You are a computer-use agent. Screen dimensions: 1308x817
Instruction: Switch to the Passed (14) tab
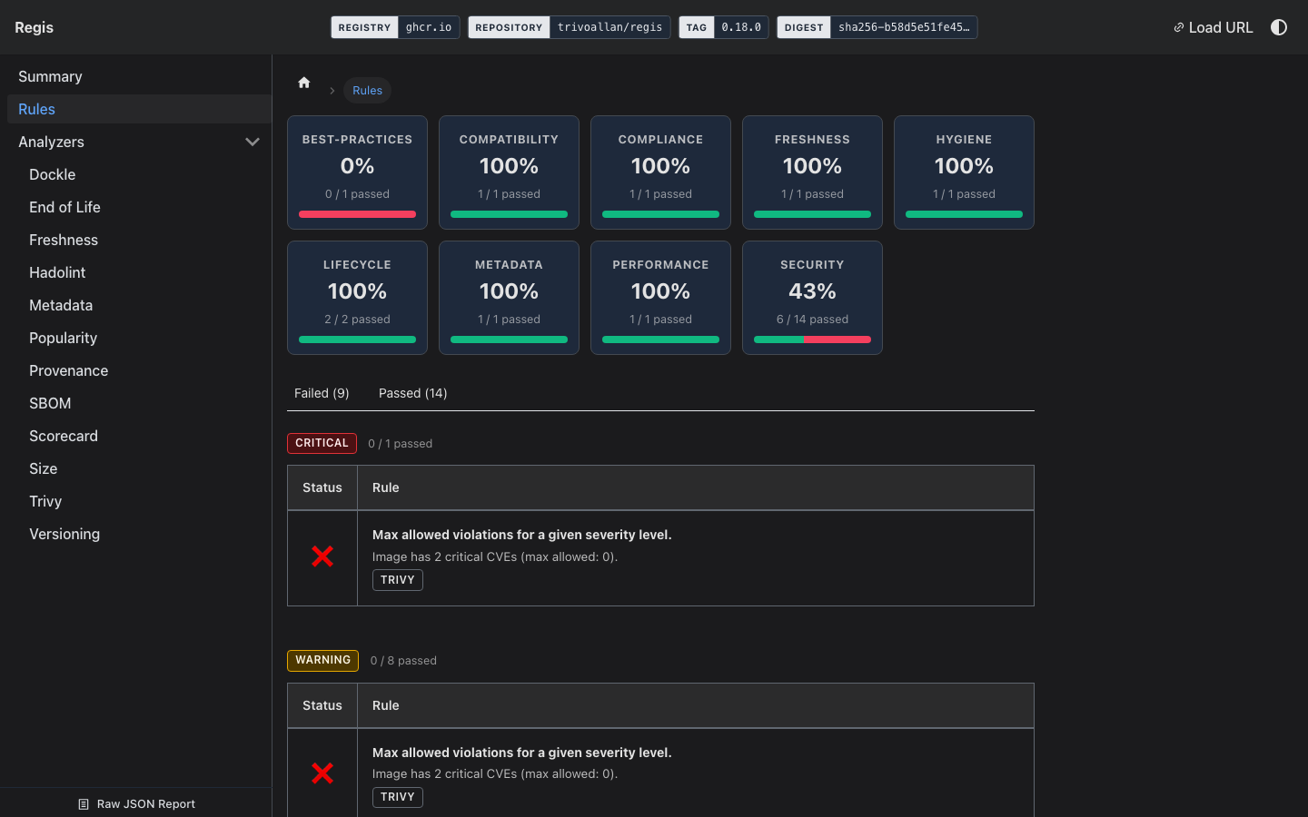point(412,392)
